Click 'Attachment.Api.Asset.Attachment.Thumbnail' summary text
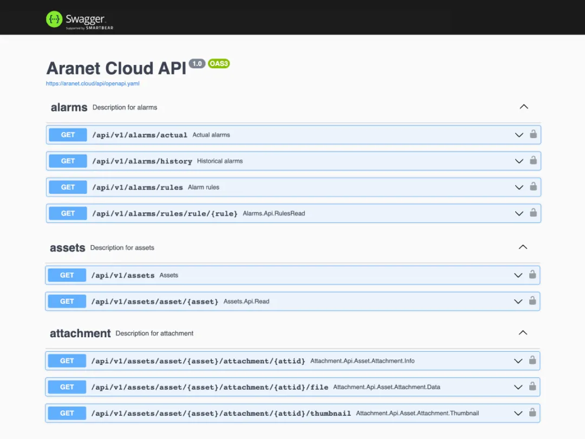585x439 pixels. [417, 413]
